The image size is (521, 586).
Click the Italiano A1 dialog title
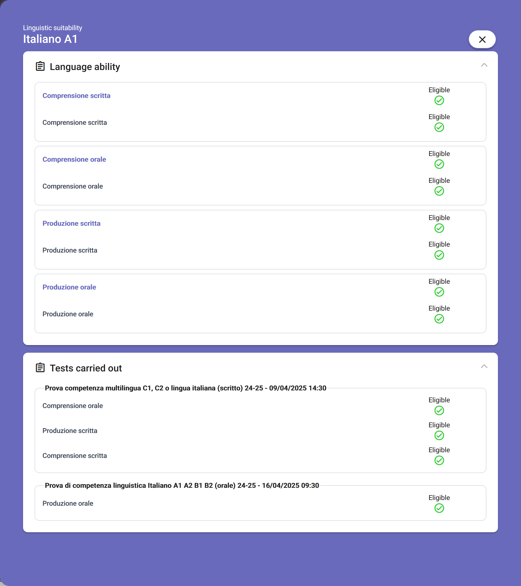pos(50,39)
